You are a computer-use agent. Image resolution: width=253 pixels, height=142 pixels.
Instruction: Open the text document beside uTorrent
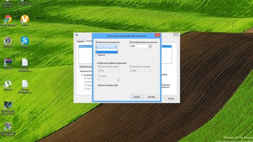click(25, 84)
